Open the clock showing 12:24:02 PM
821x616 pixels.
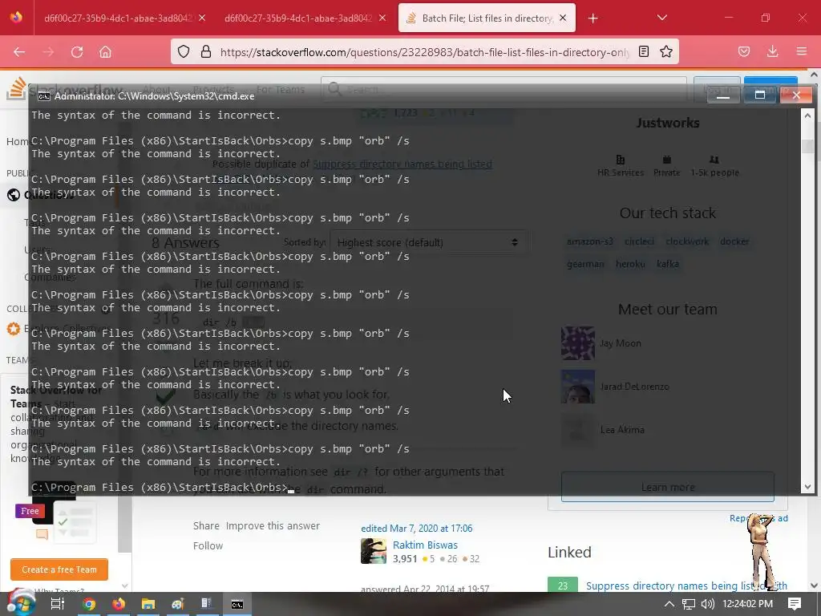click(747, 604)
